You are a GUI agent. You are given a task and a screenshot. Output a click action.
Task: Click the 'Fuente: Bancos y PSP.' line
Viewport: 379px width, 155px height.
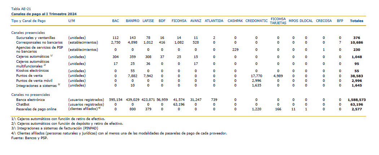point(30,138)
